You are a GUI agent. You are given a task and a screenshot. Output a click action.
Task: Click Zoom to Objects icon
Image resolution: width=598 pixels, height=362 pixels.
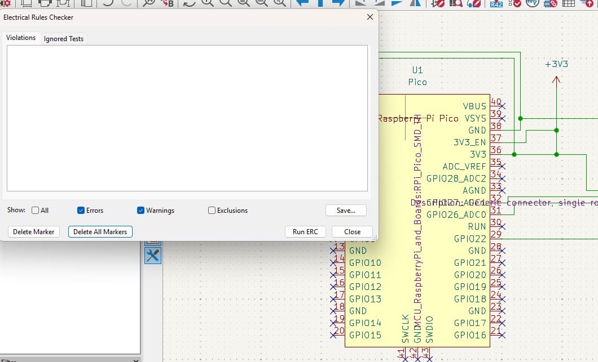[x=261, y=3]
